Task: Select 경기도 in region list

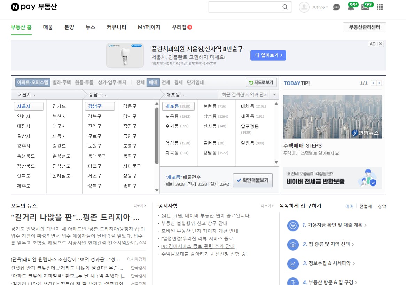Action: (x=59, y=106)
